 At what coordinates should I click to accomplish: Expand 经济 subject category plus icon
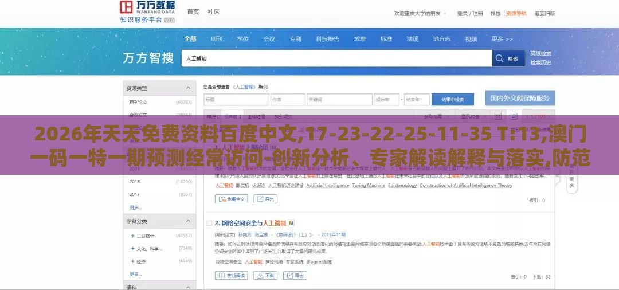pyautogui.click(x=132, y=261)
